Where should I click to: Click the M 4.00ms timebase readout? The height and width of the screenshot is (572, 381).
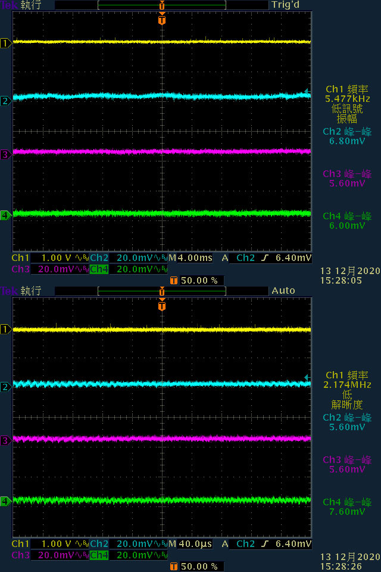click(x=190, y=258)
